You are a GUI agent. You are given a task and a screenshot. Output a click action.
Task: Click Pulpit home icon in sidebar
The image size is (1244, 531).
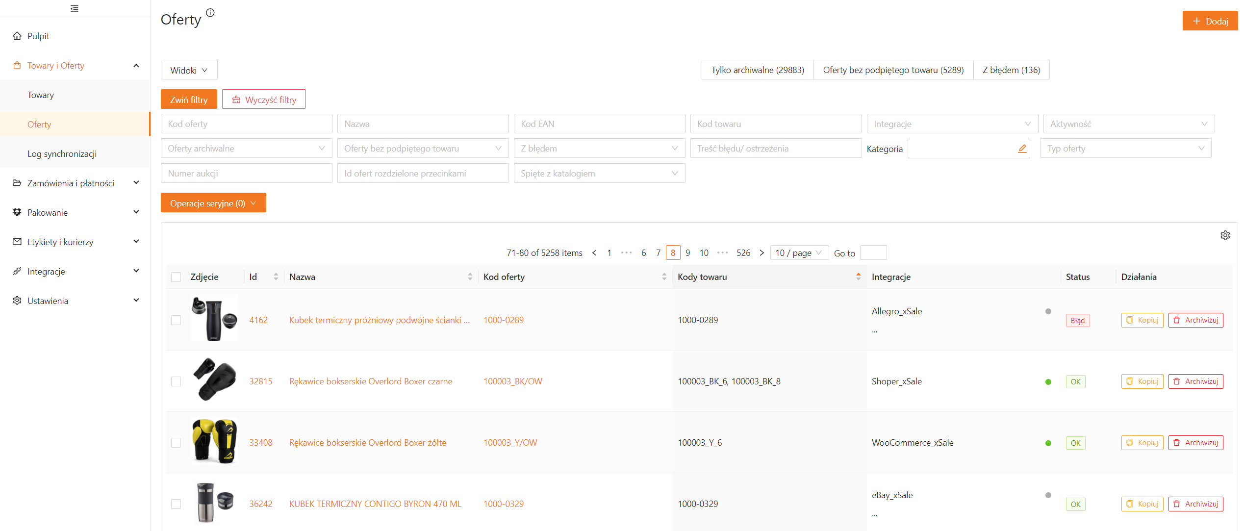coord(17,36)
